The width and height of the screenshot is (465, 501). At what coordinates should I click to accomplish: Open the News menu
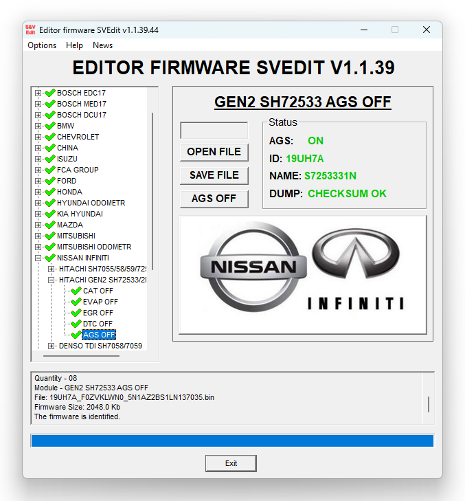[102, 45]
